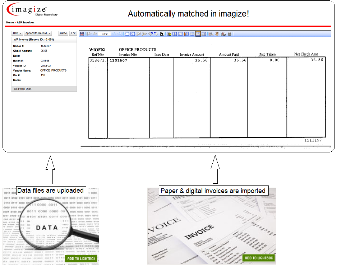Image resolution: width=337 pixels, height=266 pixels.
Task: Click the A/P Invoice Record ID 101053 header
Action: point(44,40)
